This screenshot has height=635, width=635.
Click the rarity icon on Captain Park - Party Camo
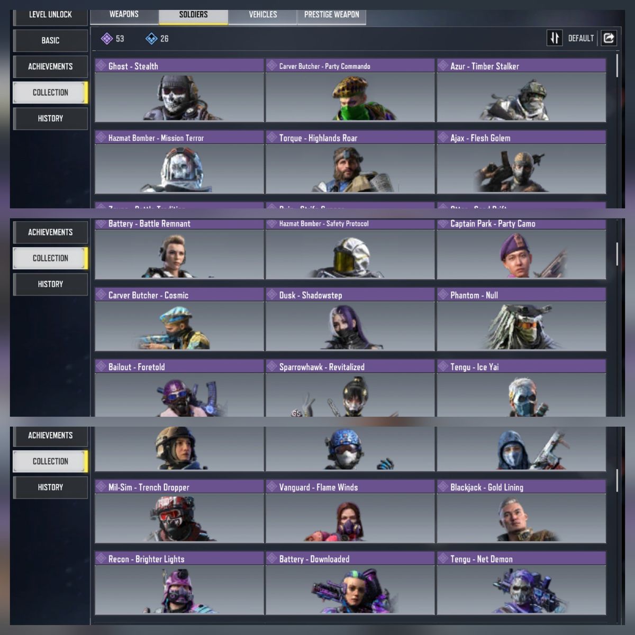click(x=443, y=224)
